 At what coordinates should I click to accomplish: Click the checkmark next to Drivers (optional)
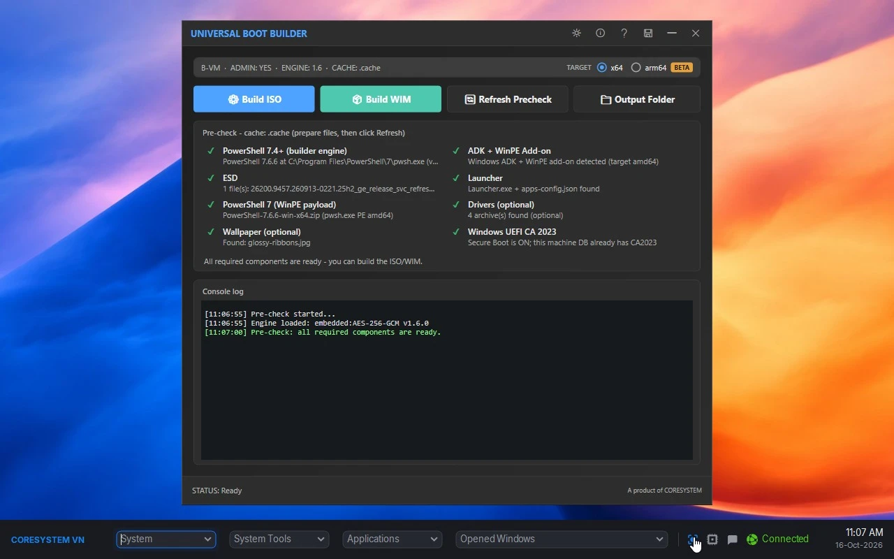pyautogui.click(x=455, y=204)
